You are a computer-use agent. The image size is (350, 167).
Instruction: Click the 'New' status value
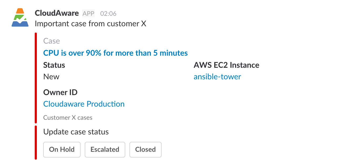(51, 77)
